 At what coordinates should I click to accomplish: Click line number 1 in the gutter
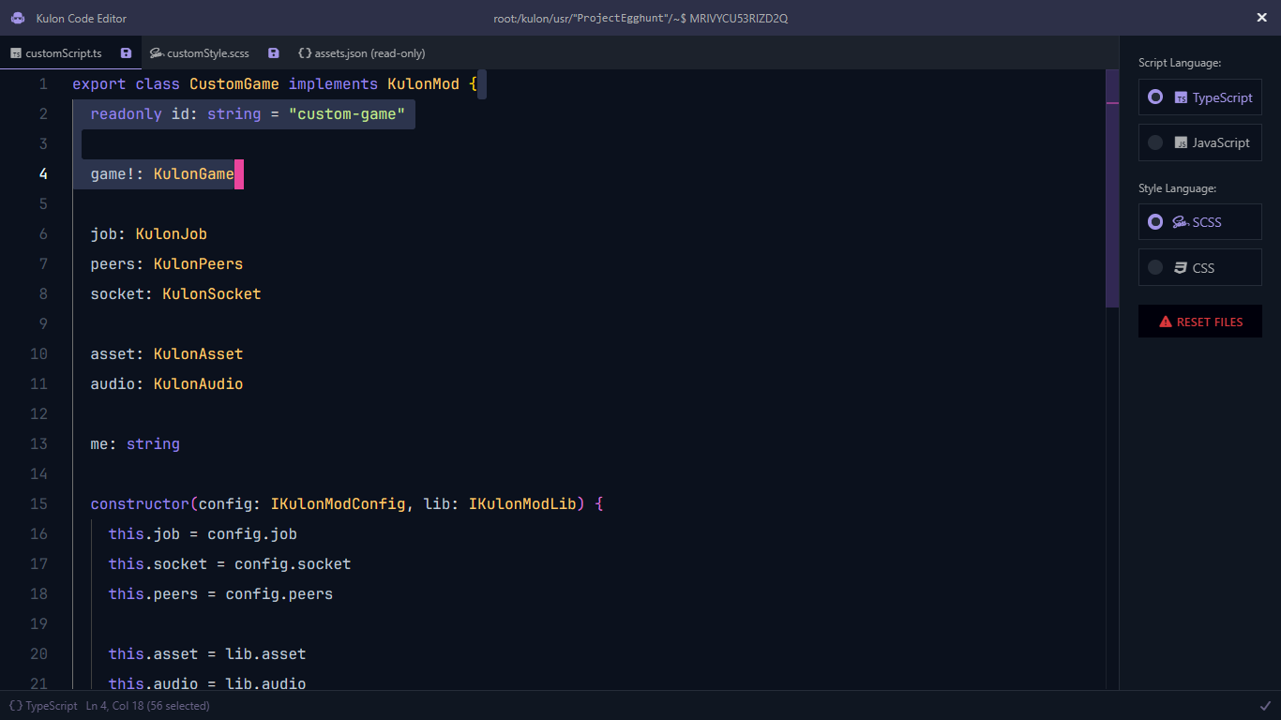point(43,84)
